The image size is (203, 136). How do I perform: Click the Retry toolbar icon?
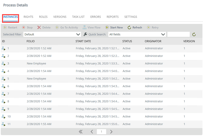(148, 28)
